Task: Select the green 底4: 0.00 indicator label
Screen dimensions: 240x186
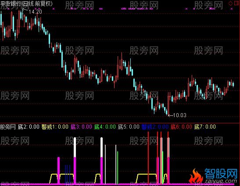Action: pyautogui.click(x=105, y=127)
